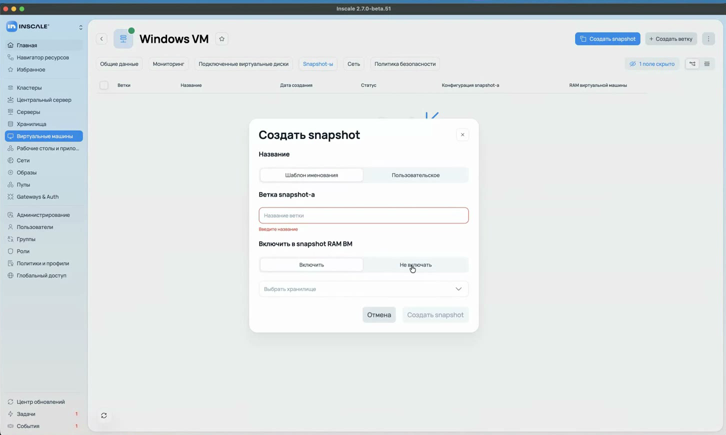
Task: Open the Сеть tab
Action: [x=353, y=64]
